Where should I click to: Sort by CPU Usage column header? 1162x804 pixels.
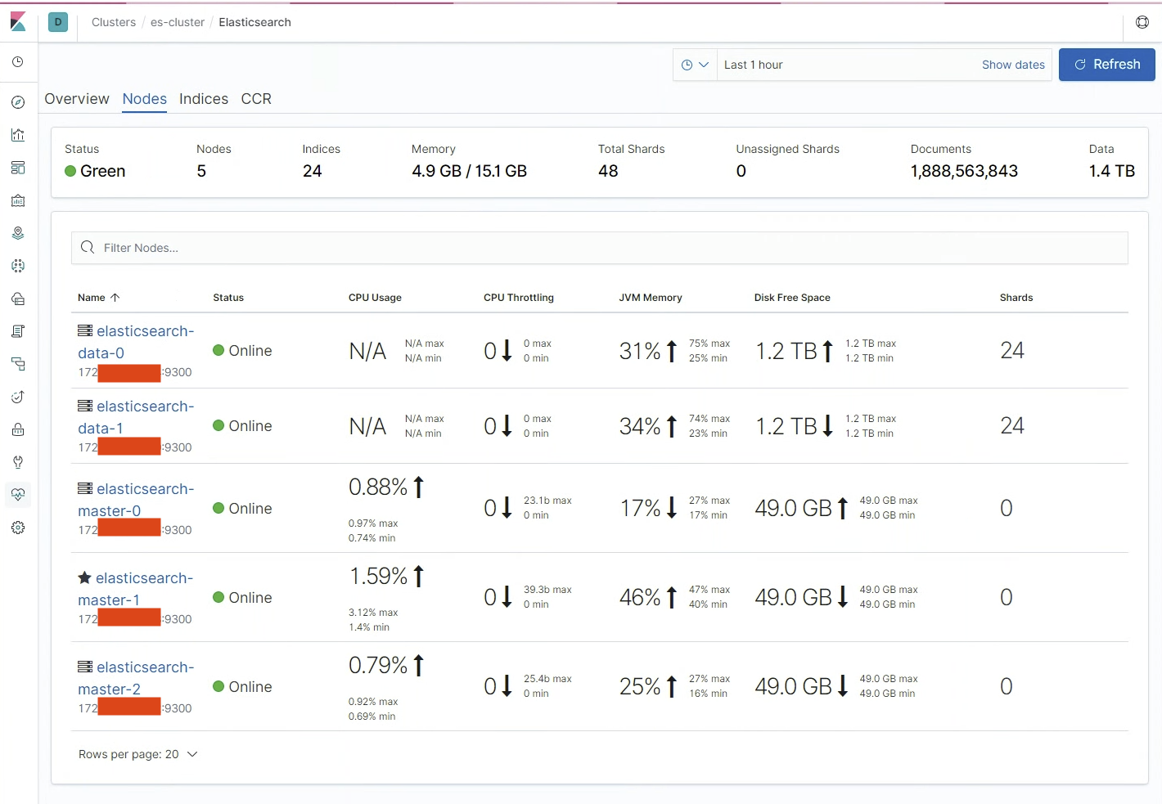tap(375, 298)
